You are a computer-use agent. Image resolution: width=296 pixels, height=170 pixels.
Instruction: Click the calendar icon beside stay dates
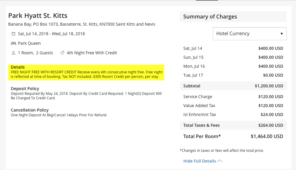tap(13, 34)
